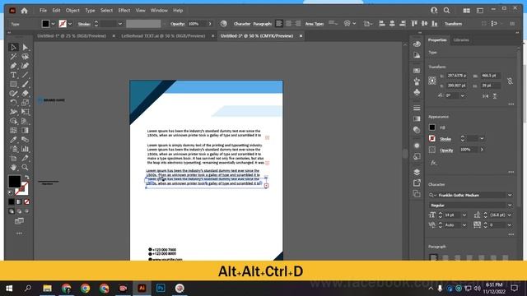Select the Free Transform tool
The image size is (527, 296).
coord(26,112)
